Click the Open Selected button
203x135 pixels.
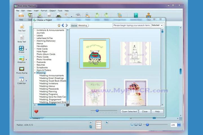pos(129,111)
